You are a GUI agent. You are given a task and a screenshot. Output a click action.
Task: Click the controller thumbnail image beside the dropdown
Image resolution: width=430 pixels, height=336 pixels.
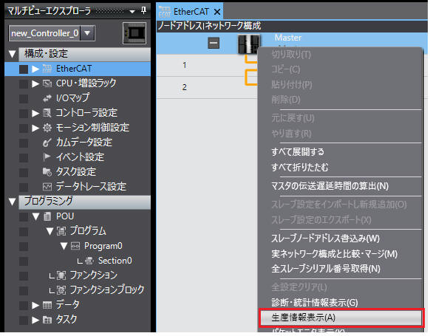[134, 33]
